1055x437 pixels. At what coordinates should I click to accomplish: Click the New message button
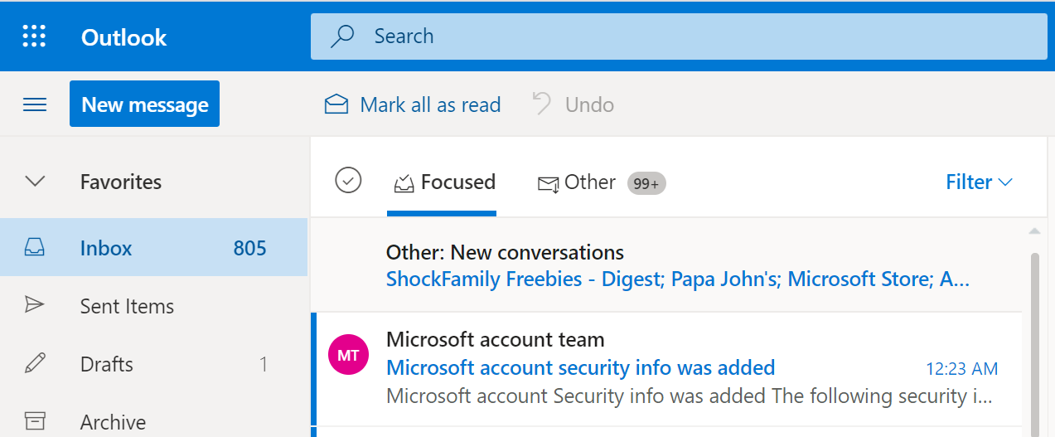tap(144, 104)
